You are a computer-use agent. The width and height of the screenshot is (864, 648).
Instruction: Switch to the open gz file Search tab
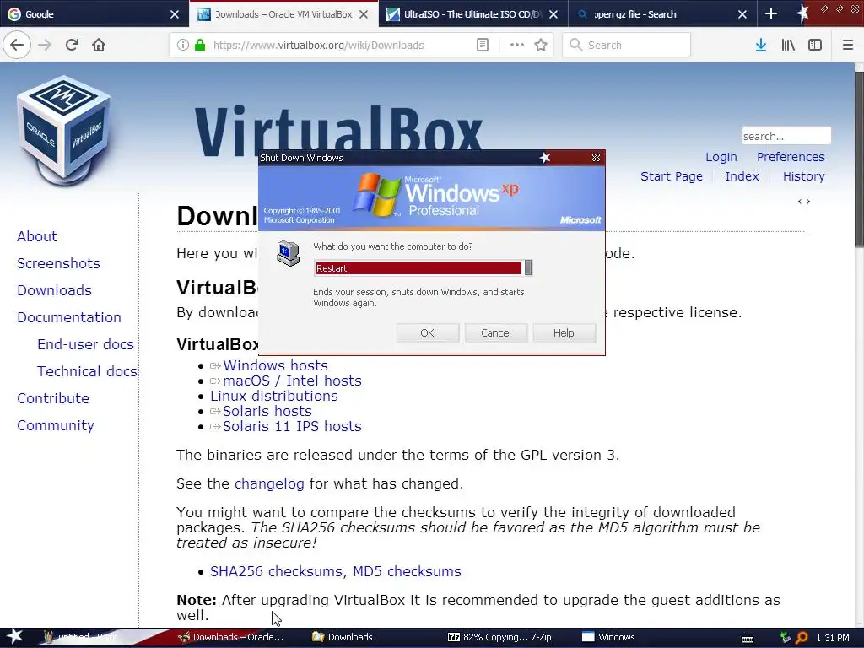(x=661, y=13)
